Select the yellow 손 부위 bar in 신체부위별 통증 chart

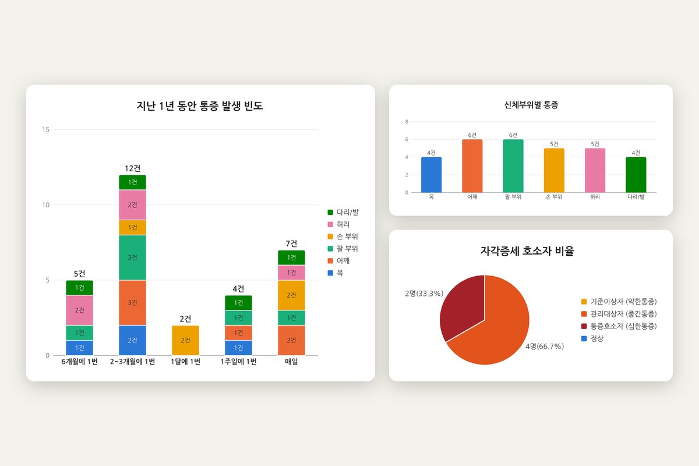click(554, 170)
